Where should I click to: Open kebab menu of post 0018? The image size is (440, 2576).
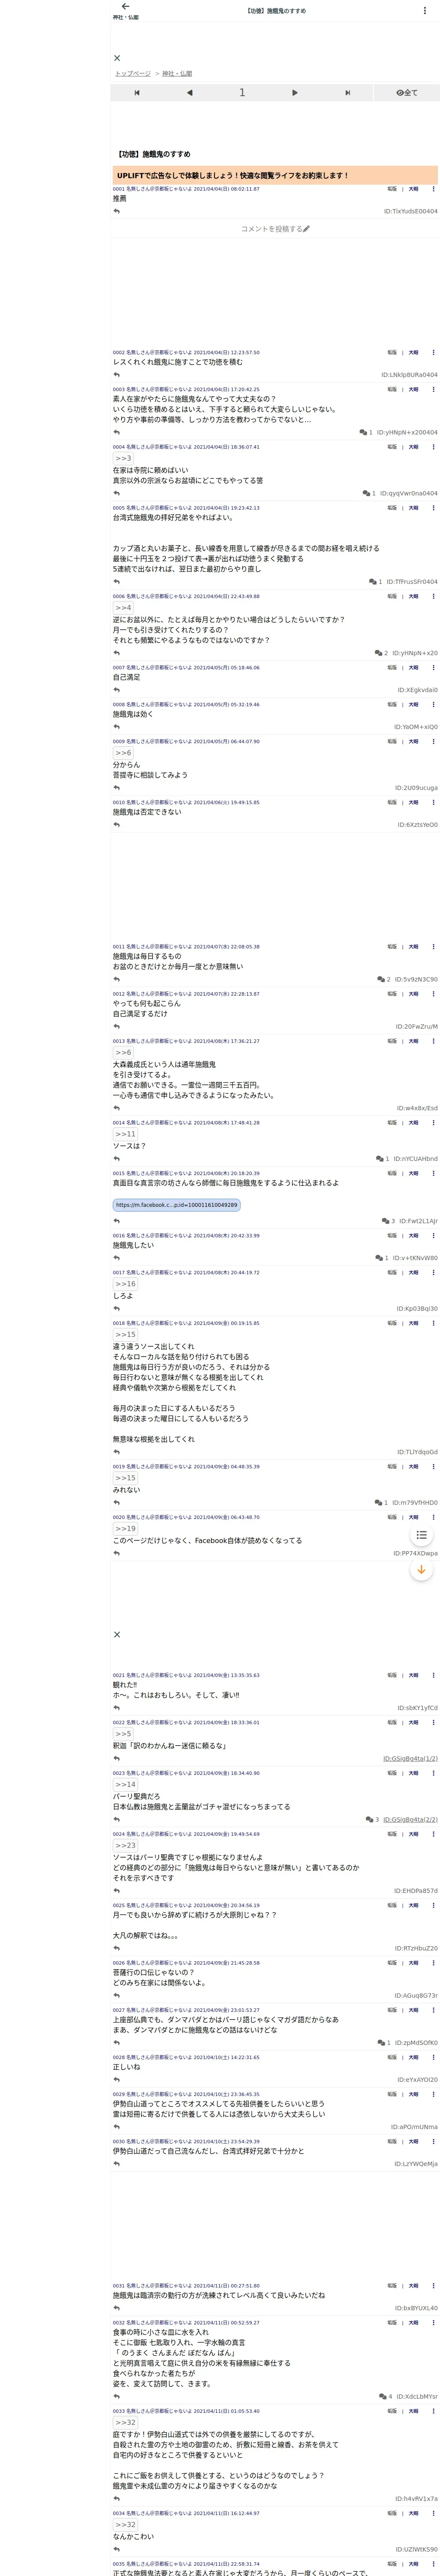point(433,1324)
